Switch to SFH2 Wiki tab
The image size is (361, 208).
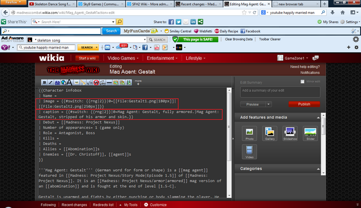tap(149, 4)
